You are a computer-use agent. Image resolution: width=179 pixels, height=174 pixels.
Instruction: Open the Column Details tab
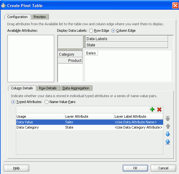click(x=22, y=88)
